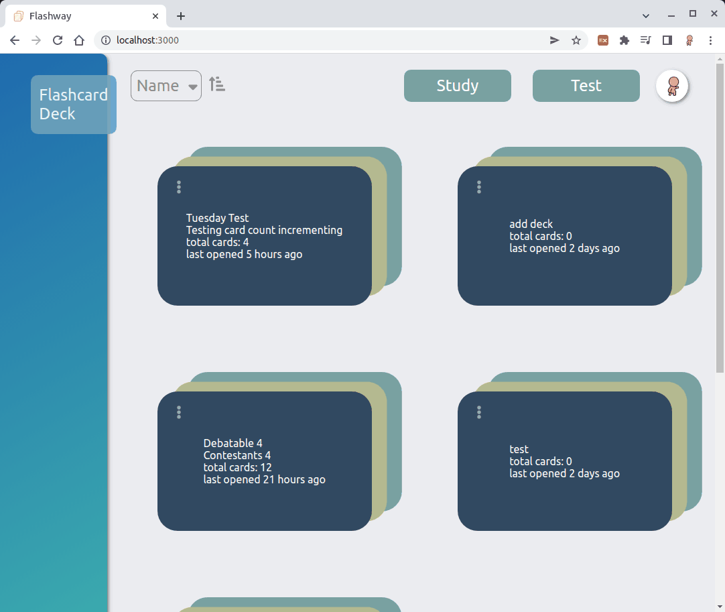Click 'last opened 5 hours ago' text

pos(244,255)
